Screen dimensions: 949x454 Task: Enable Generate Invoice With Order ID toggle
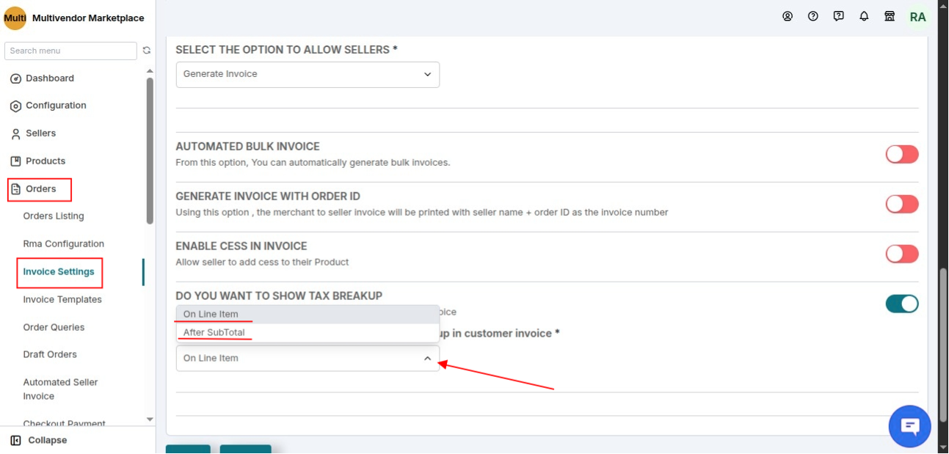click(x=902, y=204)
